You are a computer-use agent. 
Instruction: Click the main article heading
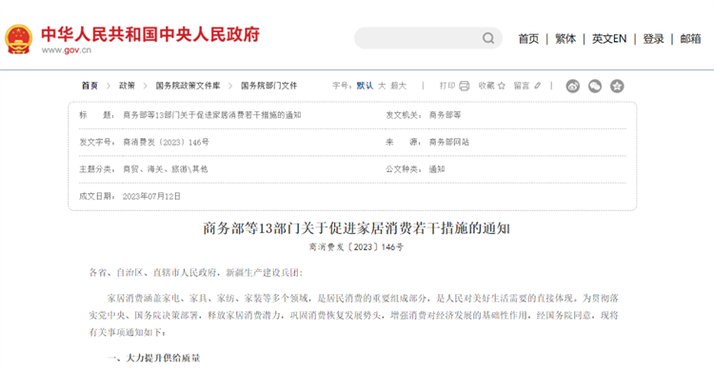click(x=356, y=228)
